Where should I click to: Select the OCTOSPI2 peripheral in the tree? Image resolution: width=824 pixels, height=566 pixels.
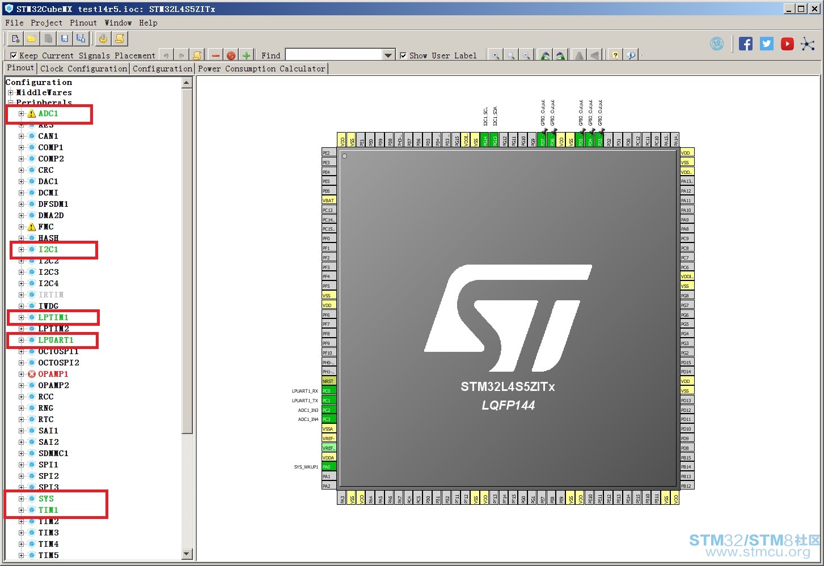58,363
